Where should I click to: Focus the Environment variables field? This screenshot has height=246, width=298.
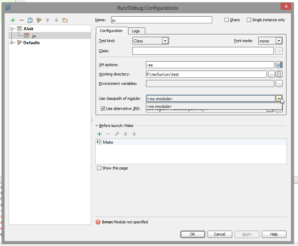coord(210,84)
